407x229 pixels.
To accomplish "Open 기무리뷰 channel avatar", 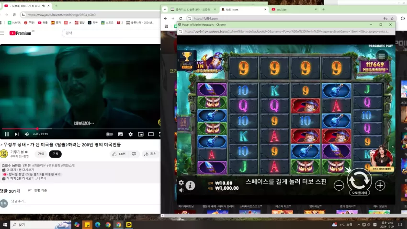I will [4, 154].
